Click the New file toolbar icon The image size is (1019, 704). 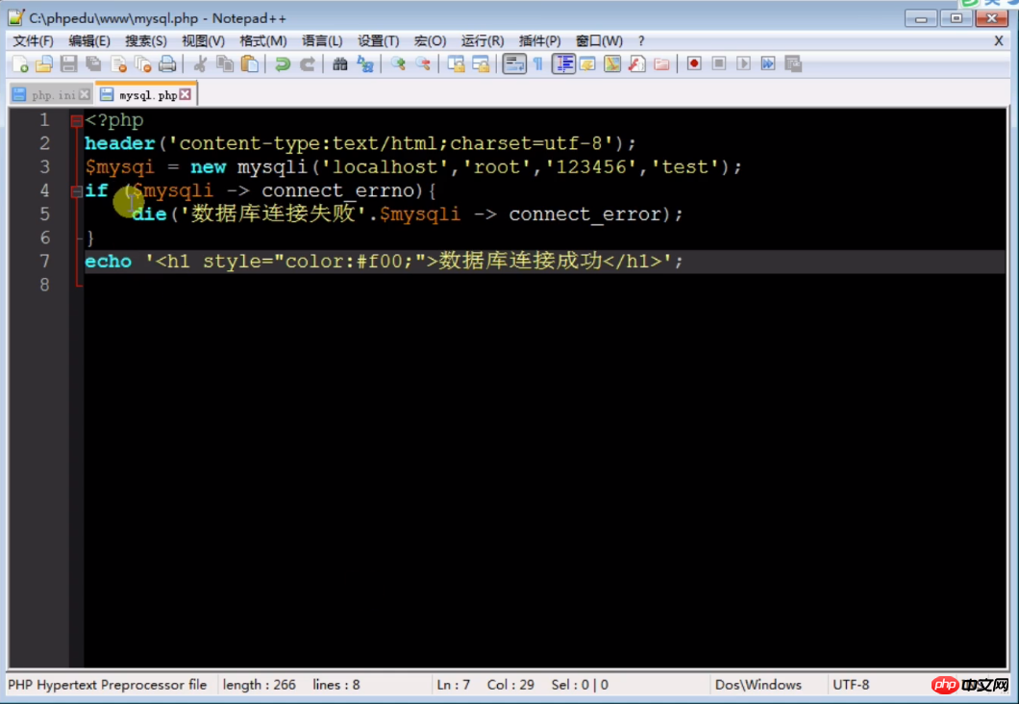(x=19, y=64)
